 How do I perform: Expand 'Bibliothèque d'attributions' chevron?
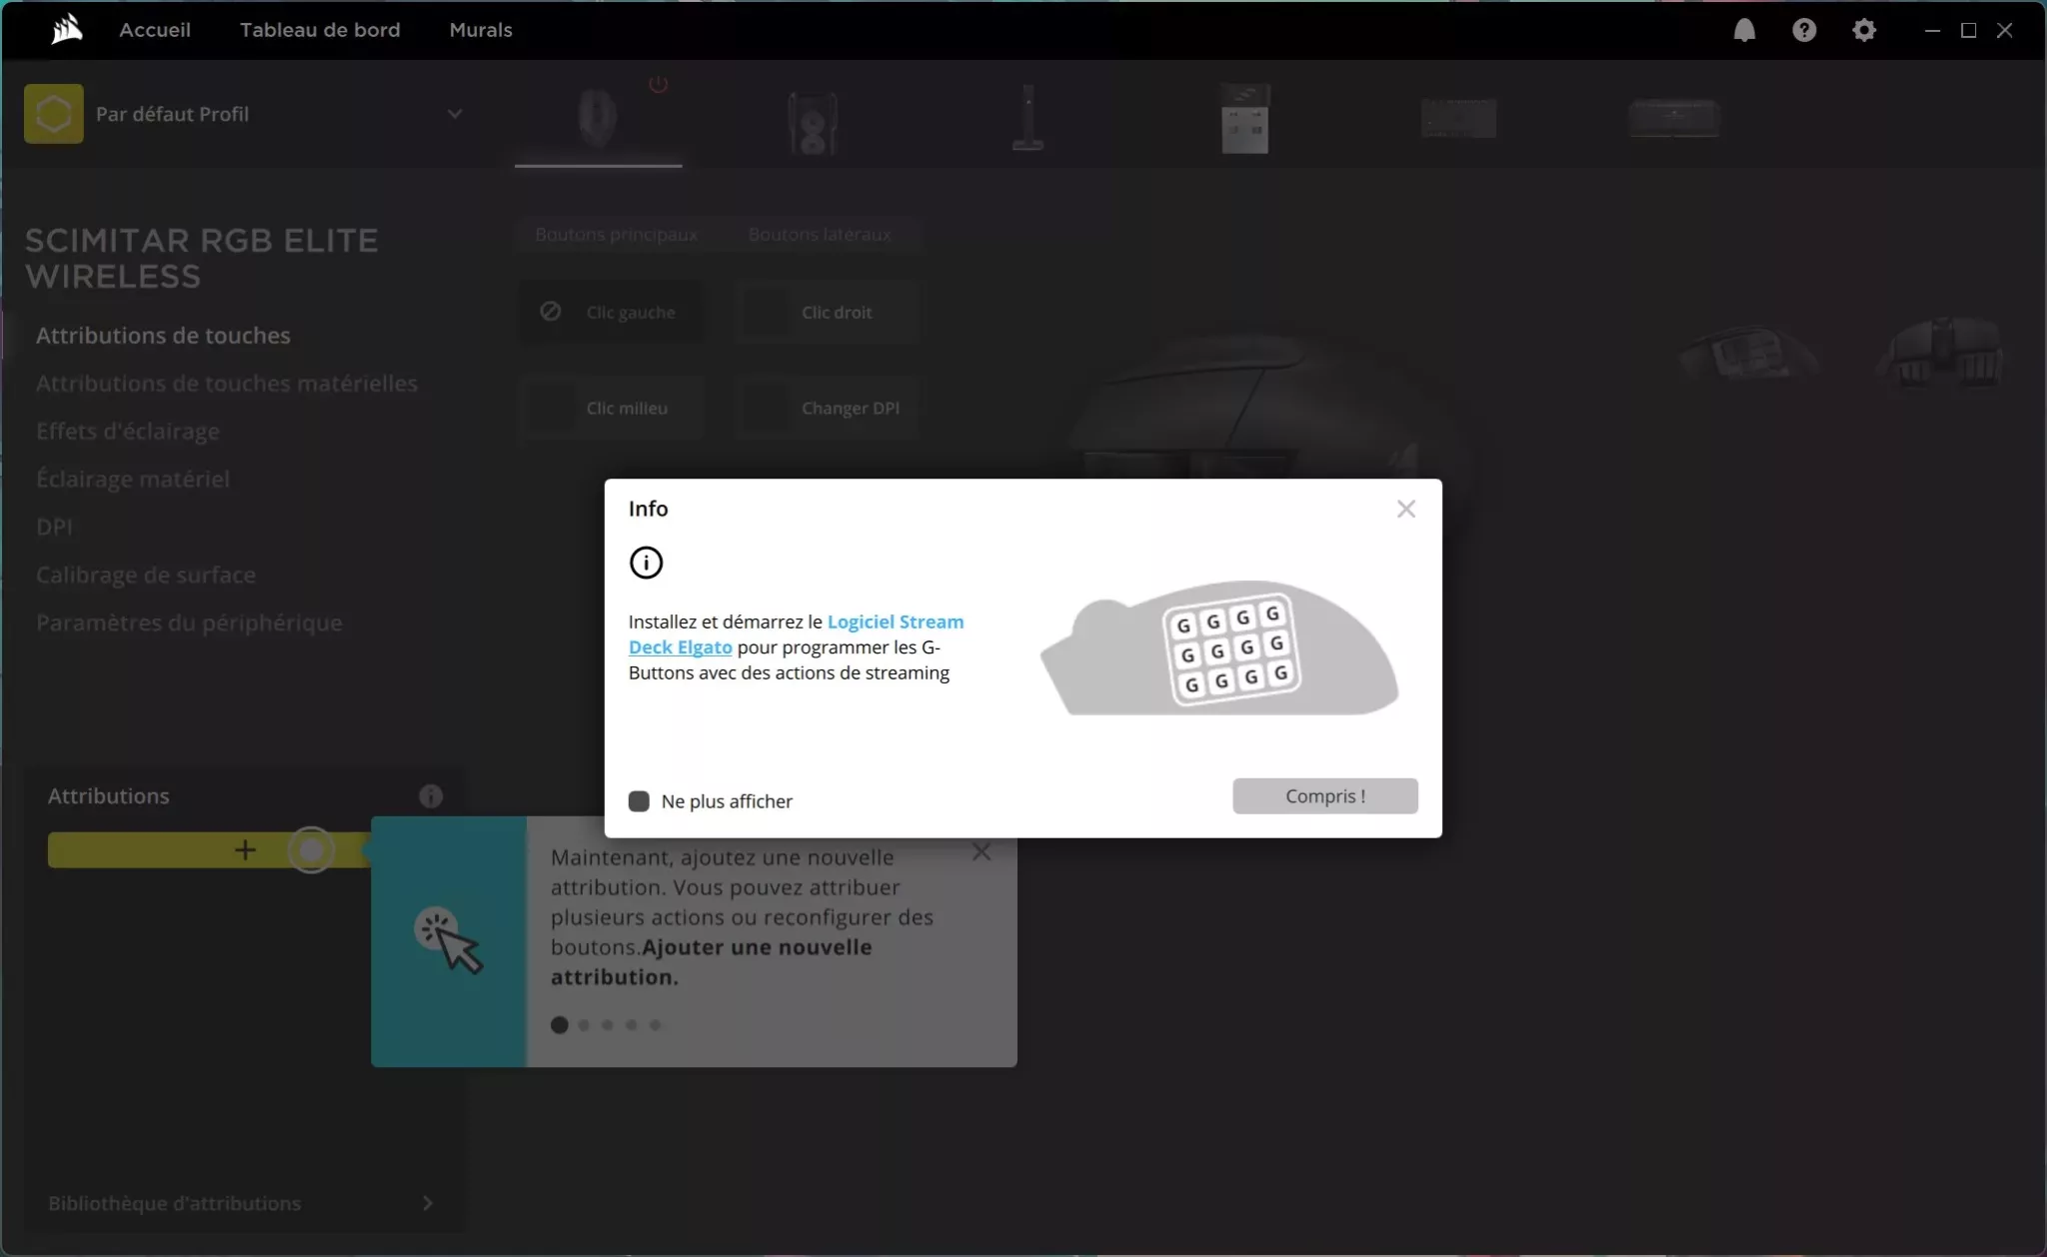tap(428, 1203)
